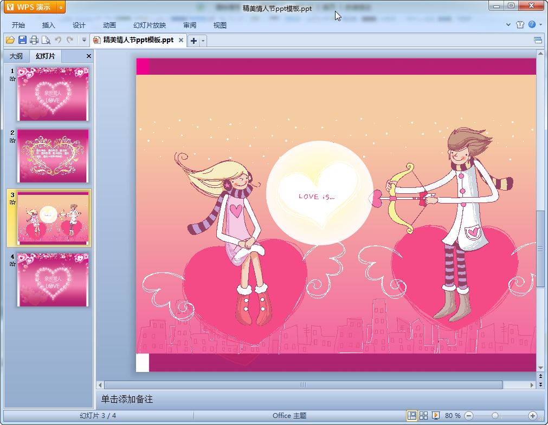Open the dropdown arrow beside the new tab plus
The width and height of the screenshot is (548, 425).
[x=203, y=41]
